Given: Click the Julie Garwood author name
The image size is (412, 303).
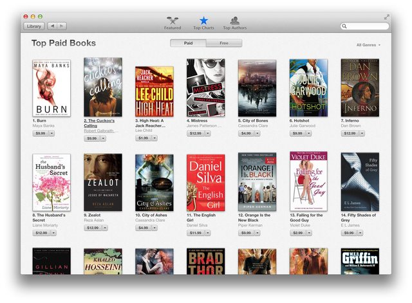Looking at the screenshot, I should click(x=302, y=126).
